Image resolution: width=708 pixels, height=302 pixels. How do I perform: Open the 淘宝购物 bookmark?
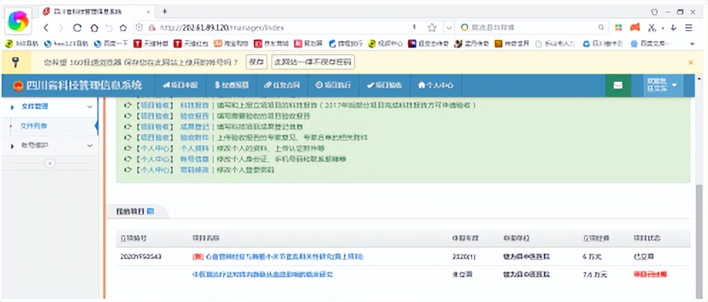[x=231, y=43]
